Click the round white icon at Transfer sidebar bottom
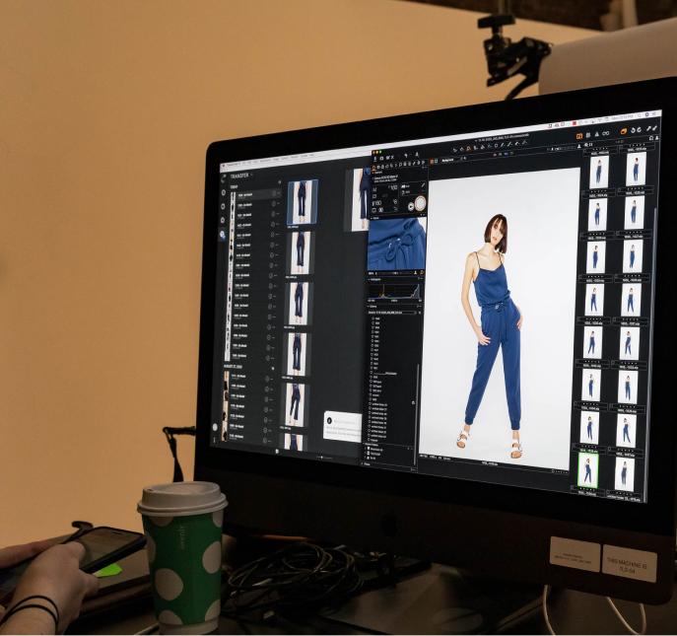Screen dimensions: 677x636 (x=216, y=426)
